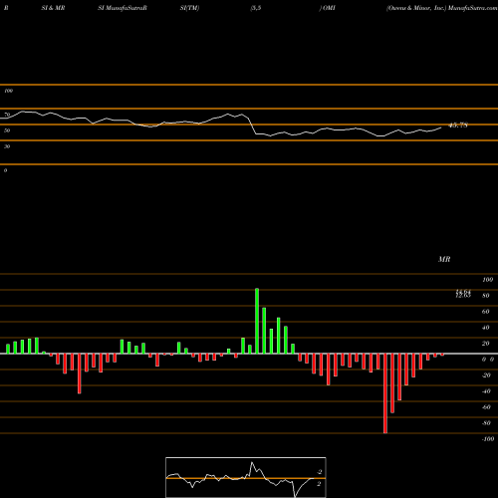The width and height of the screenshot is (498, 498).
Task: Click the MR axis label 60
Action: tap(486, 312)
